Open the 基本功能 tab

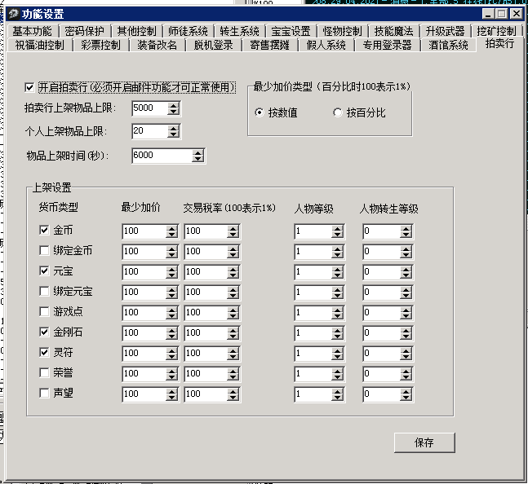click(33, 31)
